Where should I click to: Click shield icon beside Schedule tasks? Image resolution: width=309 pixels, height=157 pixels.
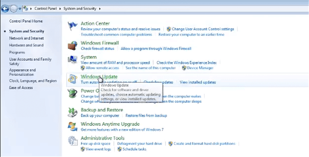pyautogui.click(x=120, y=149)
